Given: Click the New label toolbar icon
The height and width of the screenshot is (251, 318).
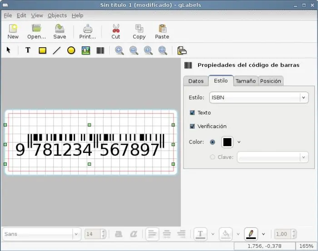Looking at the screenshot, I should 13,29.
